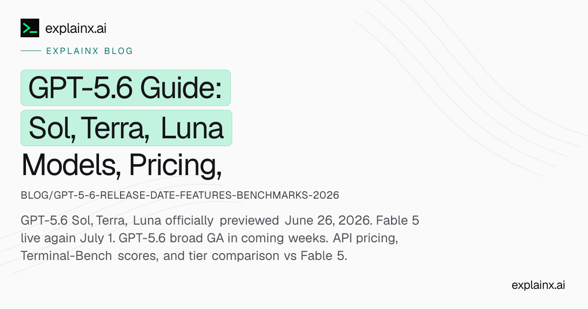
Task: Open the explainx.ai footer text at bottom right
Action: [x=538, y=285]
